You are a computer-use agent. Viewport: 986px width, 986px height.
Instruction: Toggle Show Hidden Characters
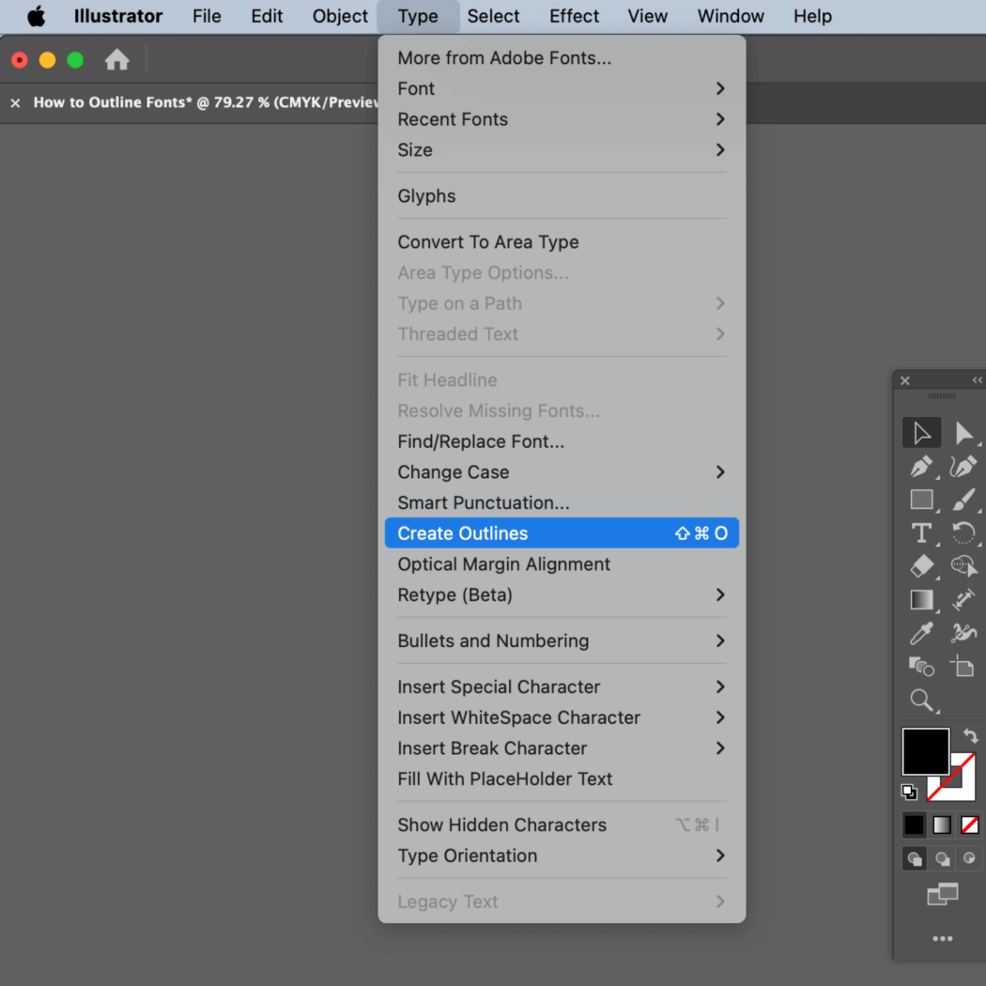[562, 825]
